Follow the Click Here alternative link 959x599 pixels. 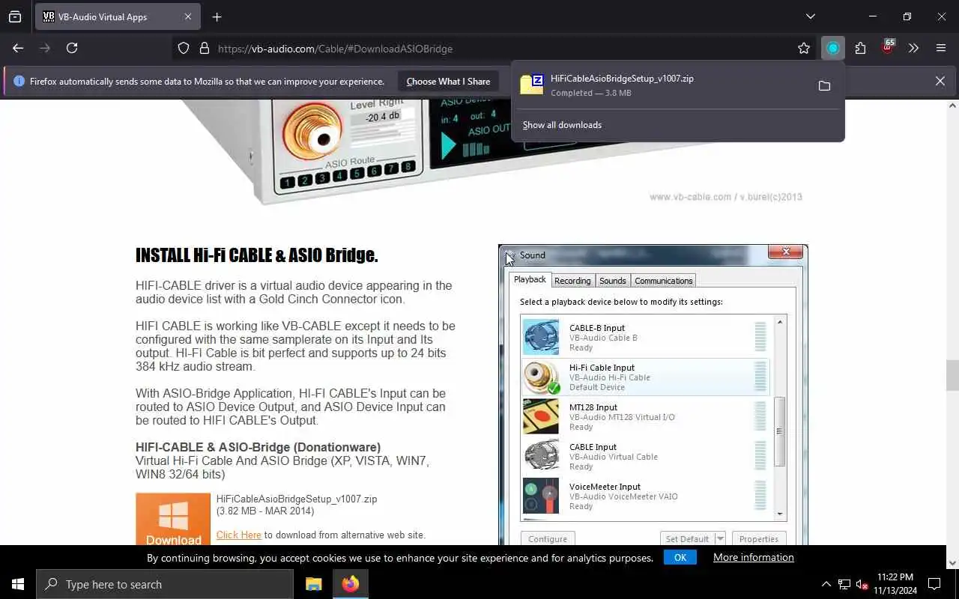click(238, 535)
